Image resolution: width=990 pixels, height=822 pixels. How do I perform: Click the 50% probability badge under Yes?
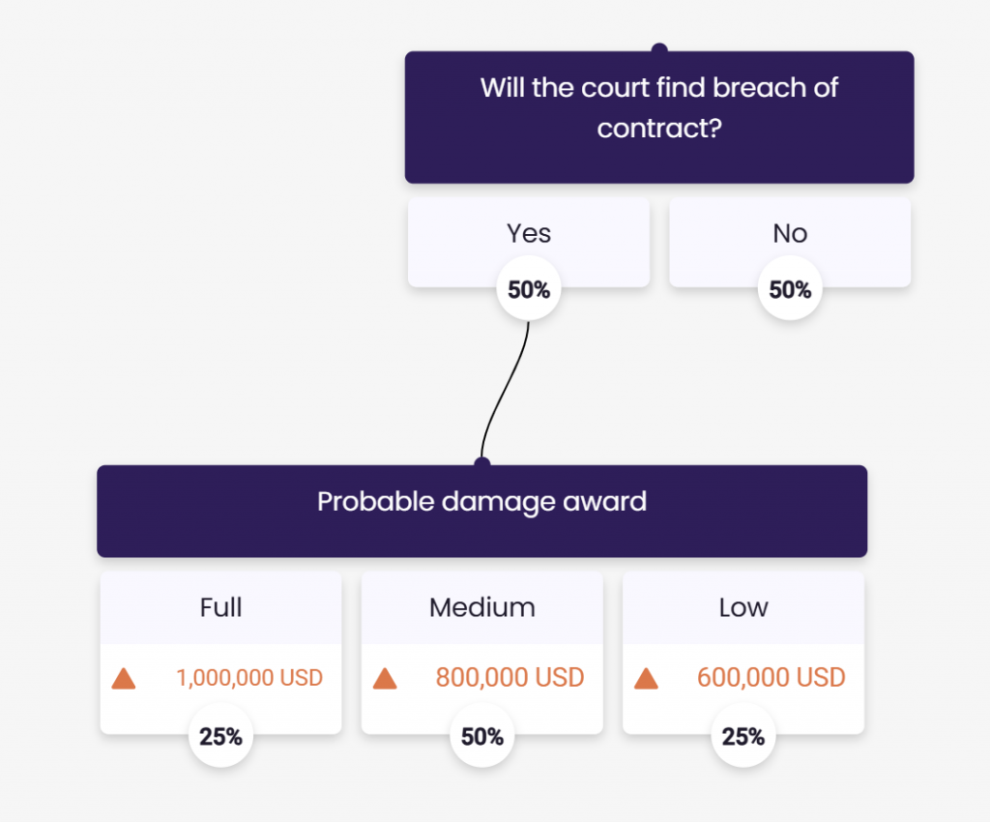[x=529, y=289]
